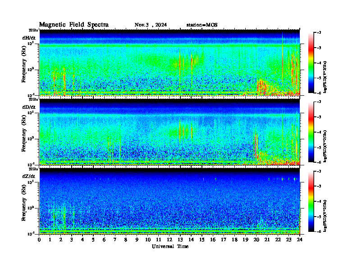Screen dimensions: 357x275
Task: Click the hour 16 tick label on the time axis
Action: coord(213,240)
